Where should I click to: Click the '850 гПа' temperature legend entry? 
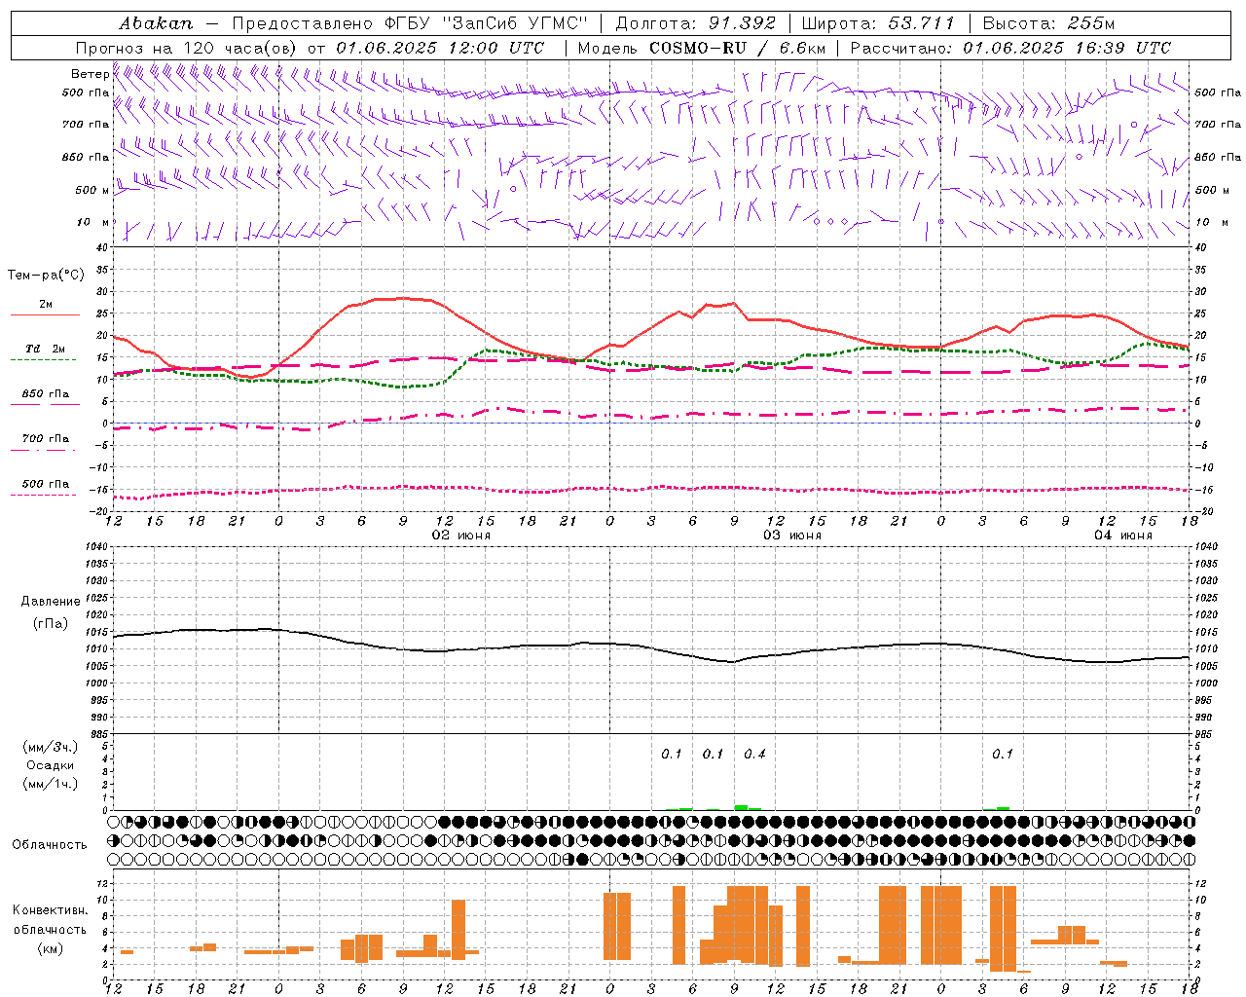[46, 394]
